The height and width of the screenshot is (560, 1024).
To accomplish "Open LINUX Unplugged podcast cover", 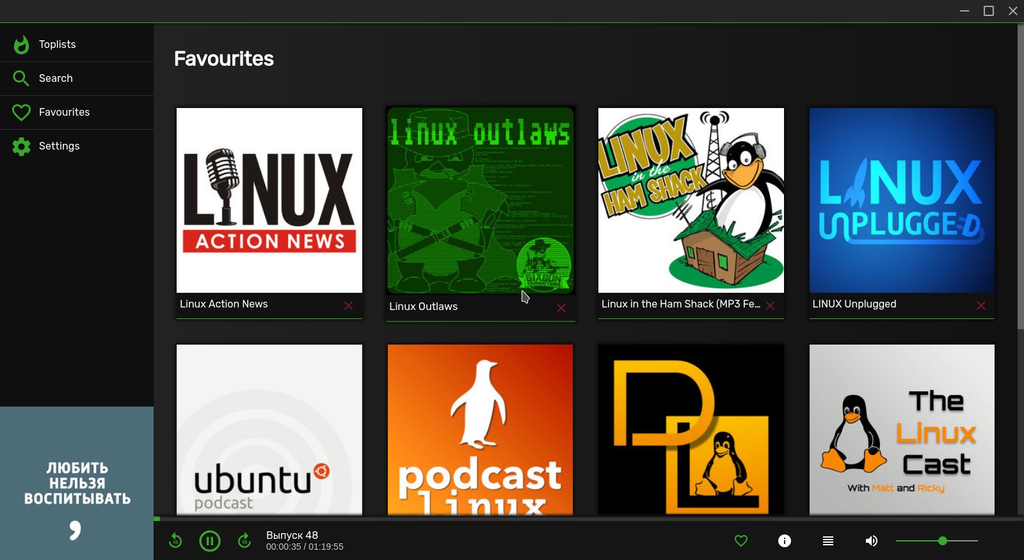I will (902, 200).
